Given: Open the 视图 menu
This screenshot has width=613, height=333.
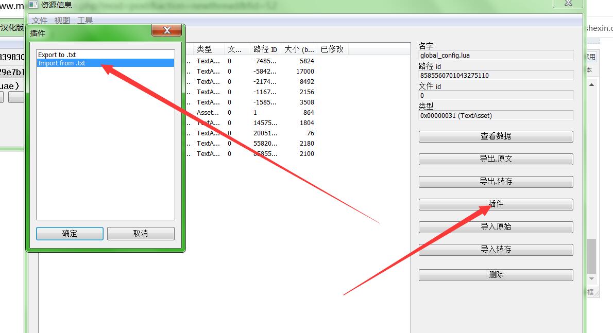Looking at the screenshot, I should pyautogui.click(x=62, y=21).
